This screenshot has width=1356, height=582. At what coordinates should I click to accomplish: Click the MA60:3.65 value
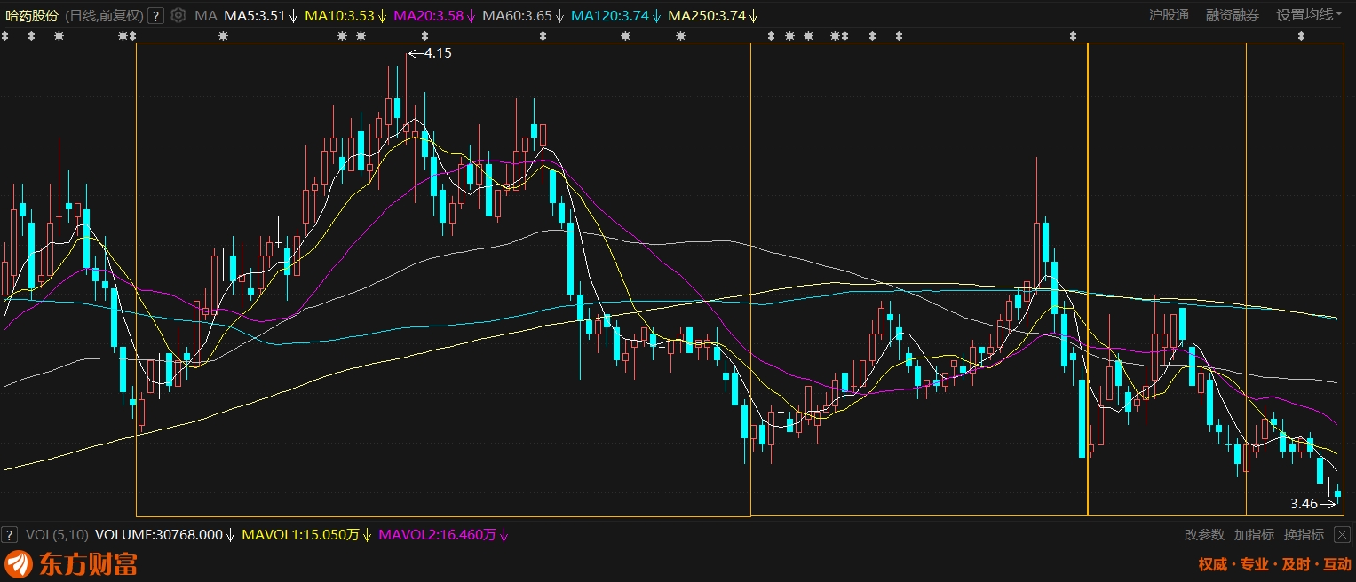click(517, 15)
